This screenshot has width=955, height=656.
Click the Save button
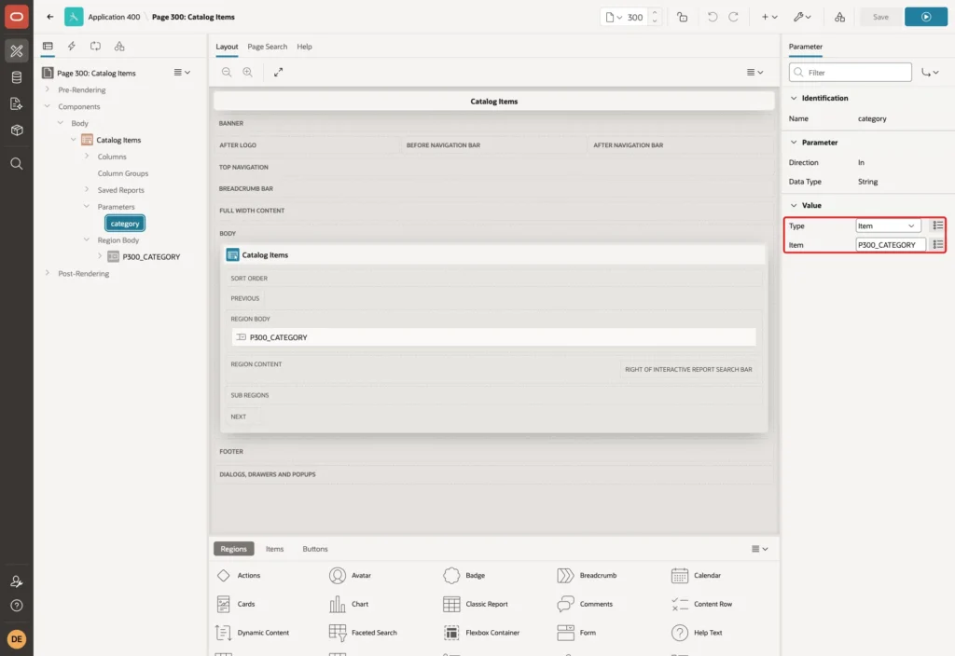coord(880,17)
